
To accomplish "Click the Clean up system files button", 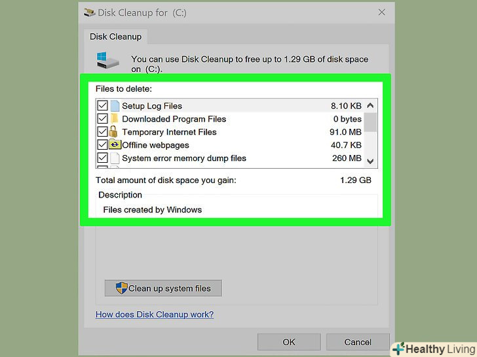I will tap(163, 288).
